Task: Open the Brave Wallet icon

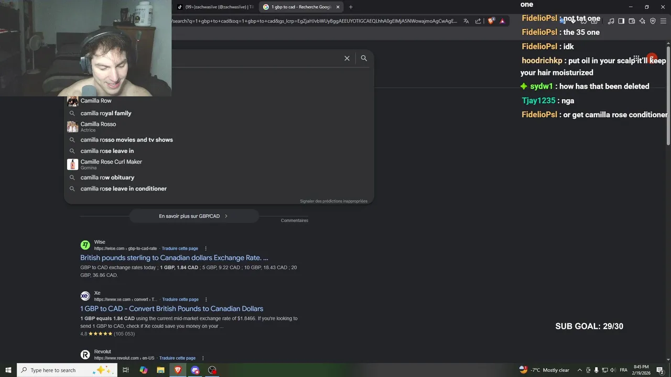Action: click(632, 21)
